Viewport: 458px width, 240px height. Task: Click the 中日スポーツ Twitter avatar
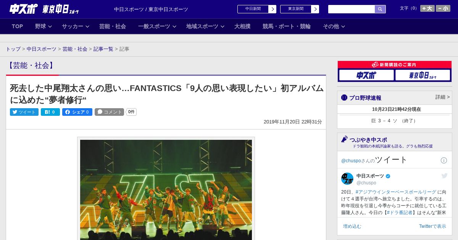(347, 179)
